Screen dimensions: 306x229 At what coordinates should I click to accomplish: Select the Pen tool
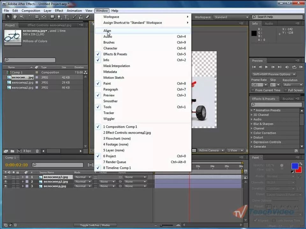(59, 17)
